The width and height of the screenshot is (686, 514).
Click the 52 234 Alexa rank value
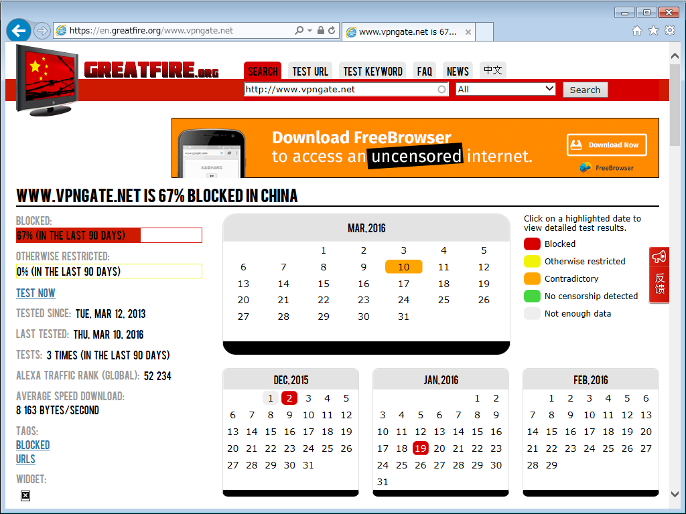[157, 376]
